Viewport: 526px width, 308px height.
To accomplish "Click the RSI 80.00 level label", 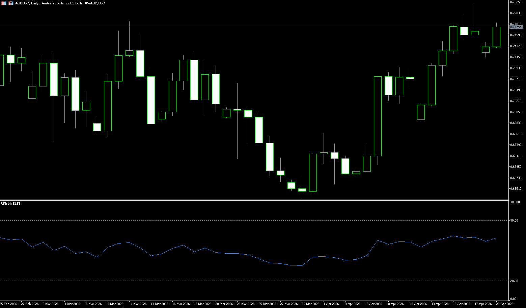I will [514, 221].
